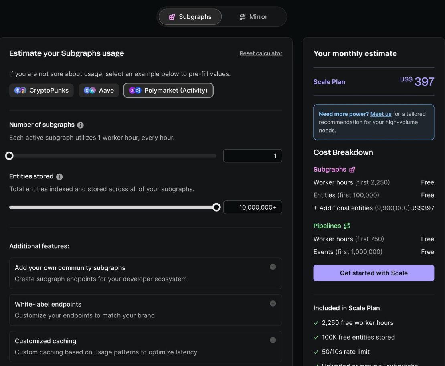Click the Reset calculator link
445x366 pixels.
point(261,53)
